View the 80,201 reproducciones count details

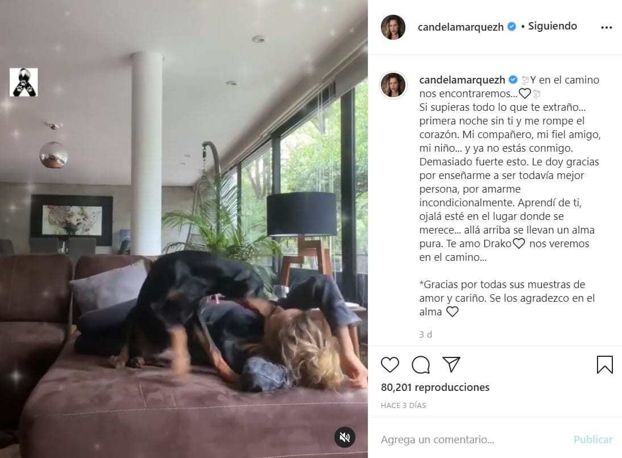coord(435,387)
